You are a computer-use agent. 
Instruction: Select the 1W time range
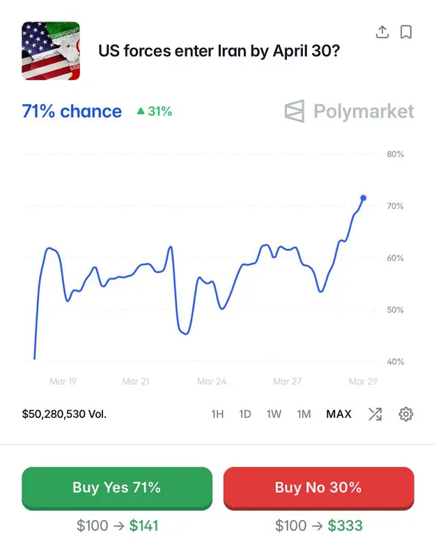click(x=274, y=414)
